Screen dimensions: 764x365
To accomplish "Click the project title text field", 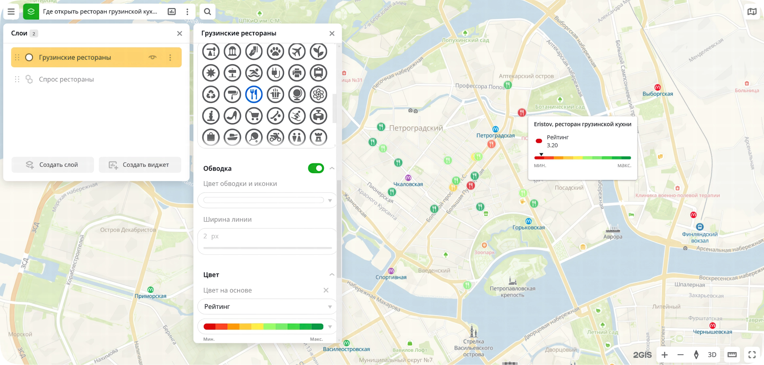I will [100, 12].
